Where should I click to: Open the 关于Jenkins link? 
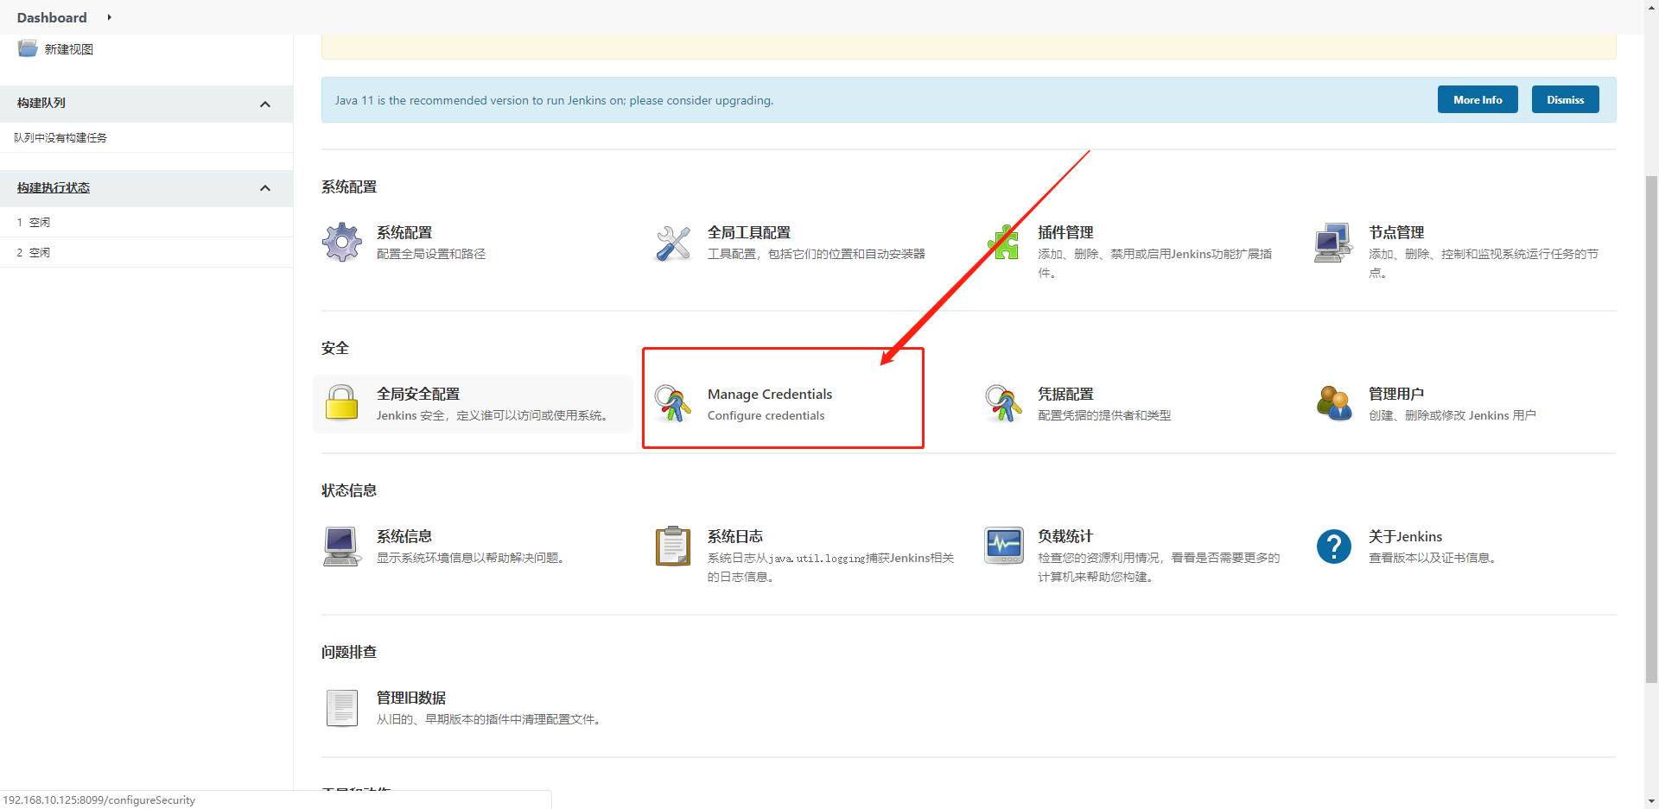[1405, 536]
